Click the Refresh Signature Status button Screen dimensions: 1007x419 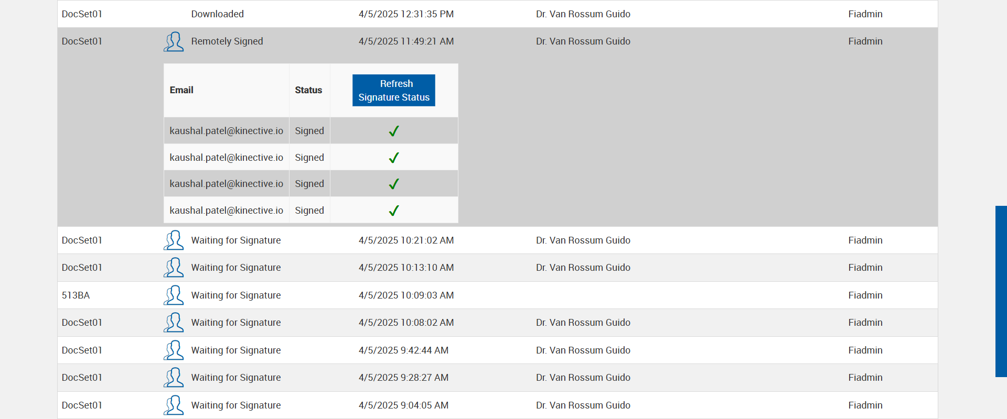[x=393, y=90]
